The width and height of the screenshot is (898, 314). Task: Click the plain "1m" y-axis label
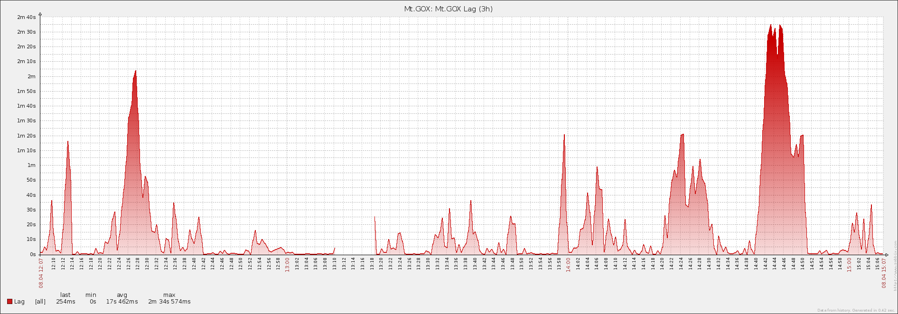(x=31, y=166)
